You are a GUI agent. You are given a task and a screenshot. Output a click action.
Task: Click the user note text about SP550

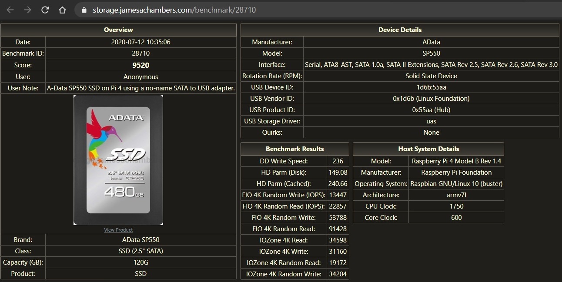(140, 88)
